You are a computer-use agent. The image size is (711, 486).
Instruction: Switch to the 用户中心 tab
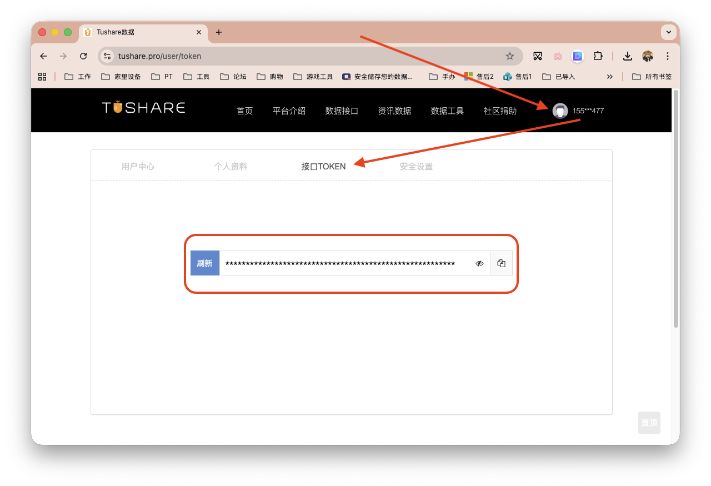point(138,166)
